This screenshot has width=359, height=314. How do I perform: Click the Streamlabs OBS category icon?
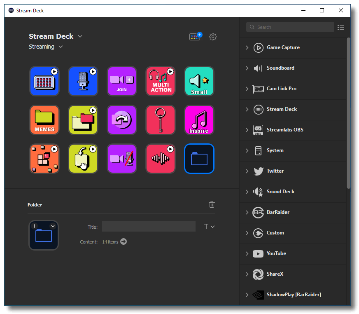(x=258, y=130)
